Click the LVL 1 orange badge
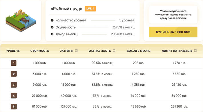The image size is (203, 112). [90, 9]
